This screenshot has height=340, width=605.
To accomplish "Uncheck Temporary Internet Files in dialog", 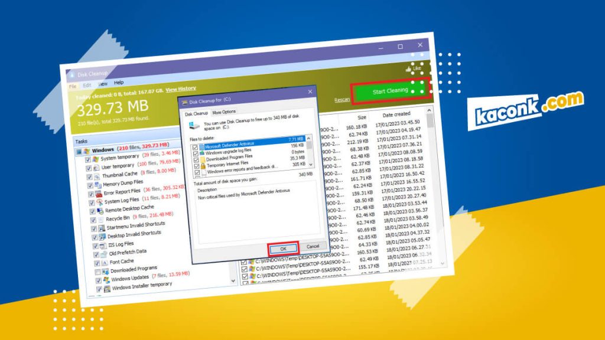I will (196, 166).
